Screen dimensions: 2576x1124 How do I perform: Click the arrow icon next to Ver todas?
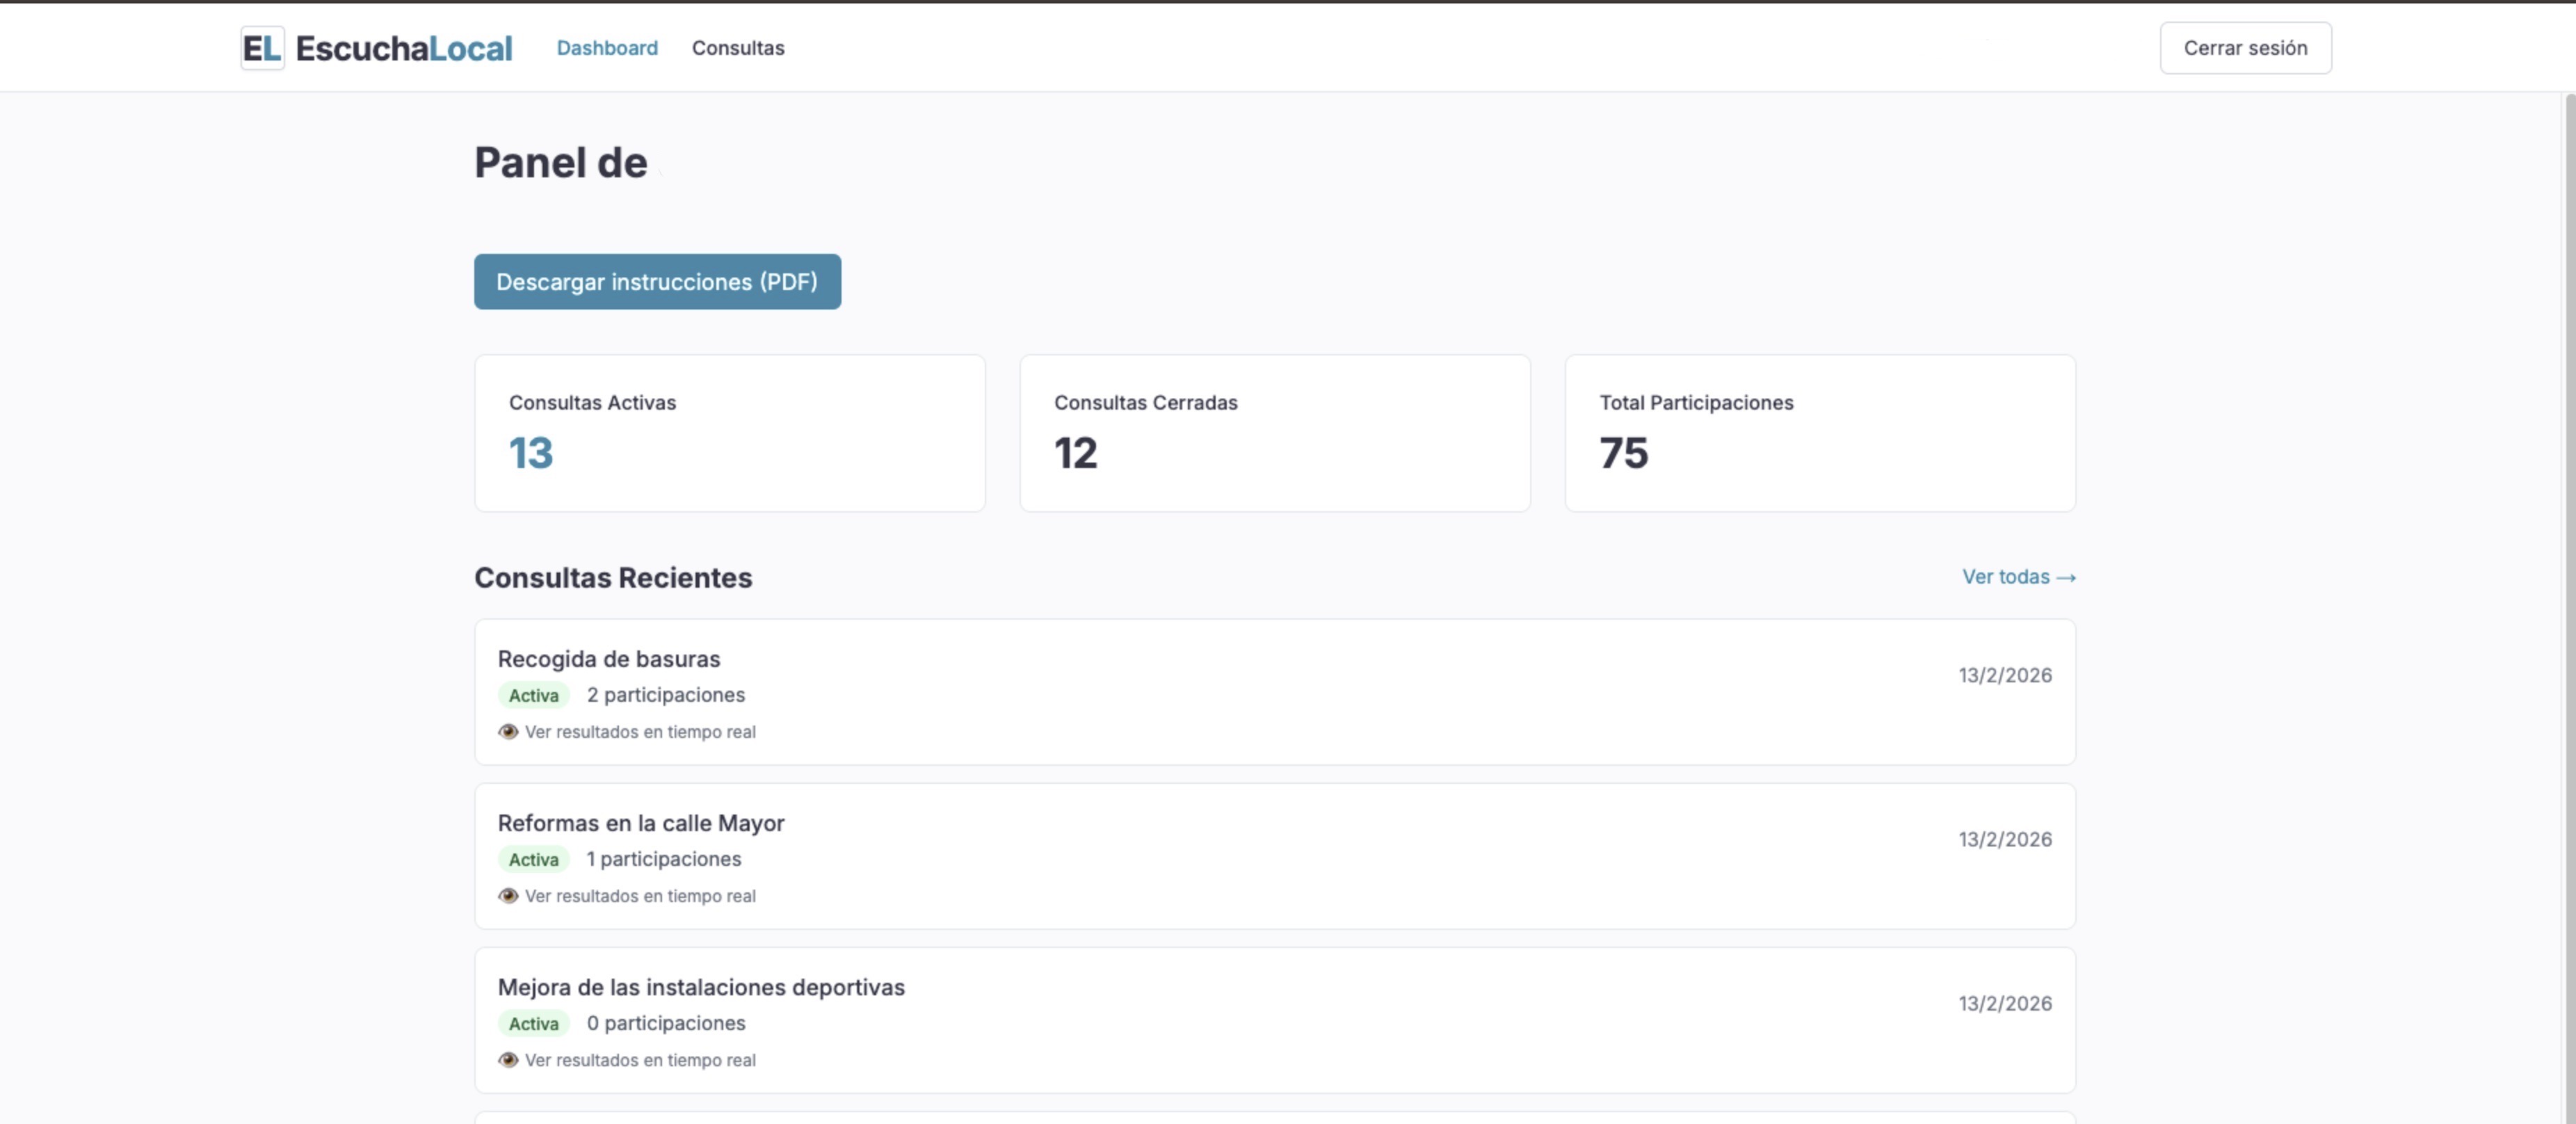pyautogui.click(x=2067, y=577)
